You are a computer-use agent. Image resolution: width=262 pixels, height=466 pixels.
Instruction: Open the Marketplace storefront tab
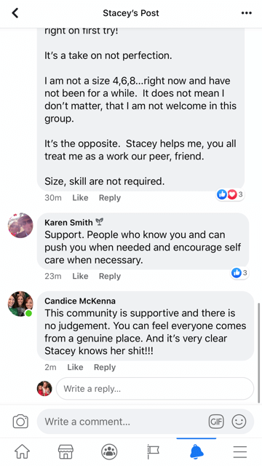coord(65,451)
